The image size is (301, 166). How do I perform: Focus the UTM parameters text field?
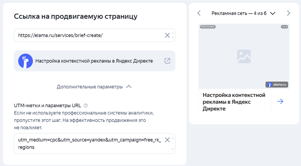[x=94, y=143]
